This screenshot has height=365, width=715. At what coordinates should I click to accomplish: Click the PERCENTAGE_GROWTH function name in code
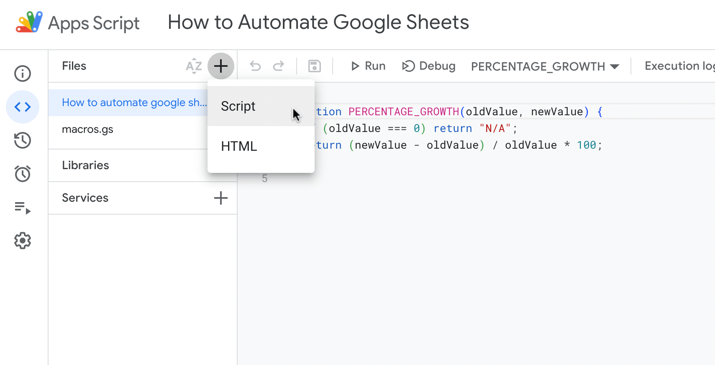coord(404,112)
